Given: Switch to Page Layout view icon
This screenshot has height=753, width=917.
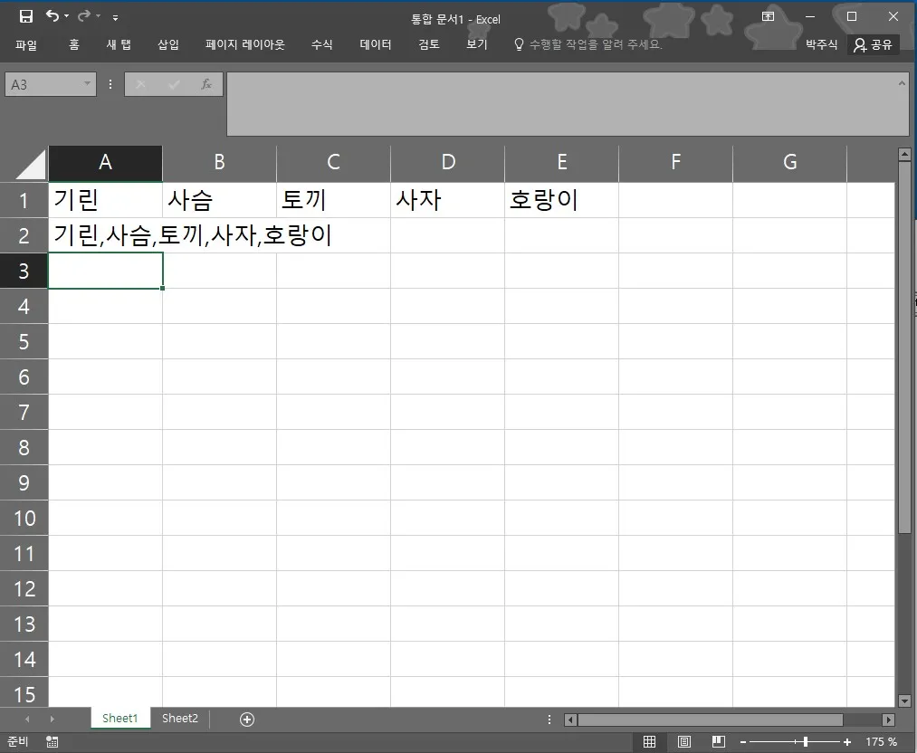Looking at the screenshot, I should pos(683,742).
